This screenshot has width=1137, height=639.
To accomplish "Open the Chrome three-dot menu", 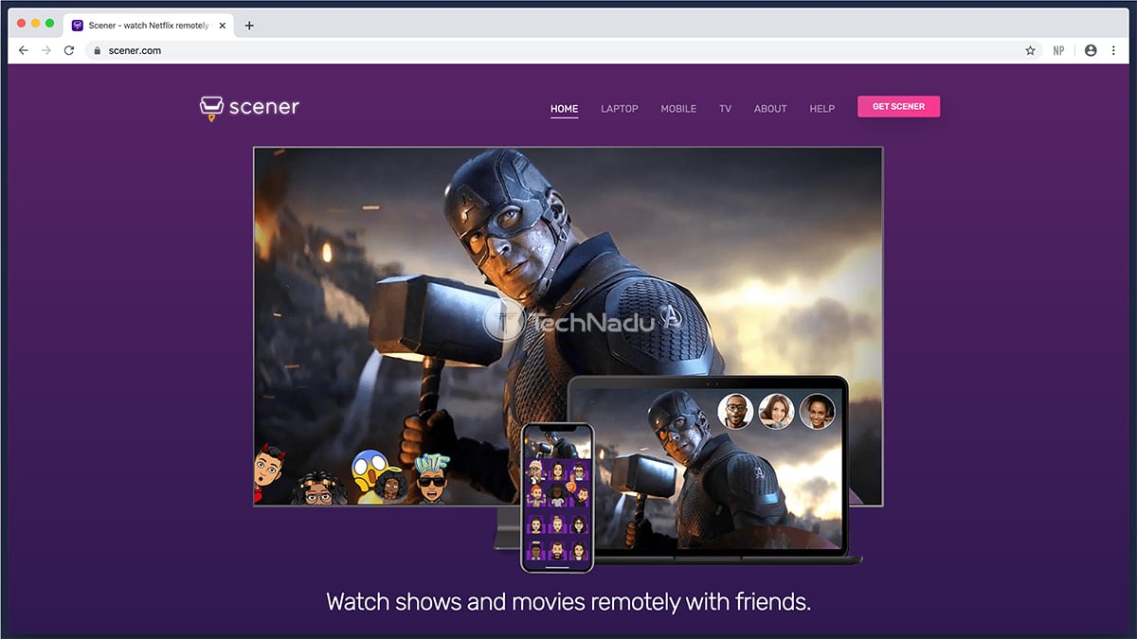I will (x=1113, y=50).
